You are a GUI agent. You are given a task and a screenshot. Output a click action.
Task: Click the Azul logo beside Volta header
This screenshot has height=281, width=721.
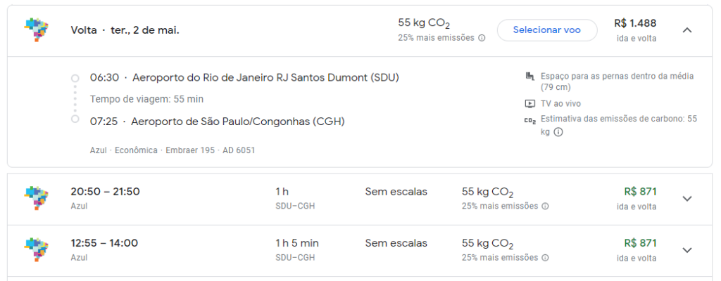pyautogui.click(x=36, y=30)
